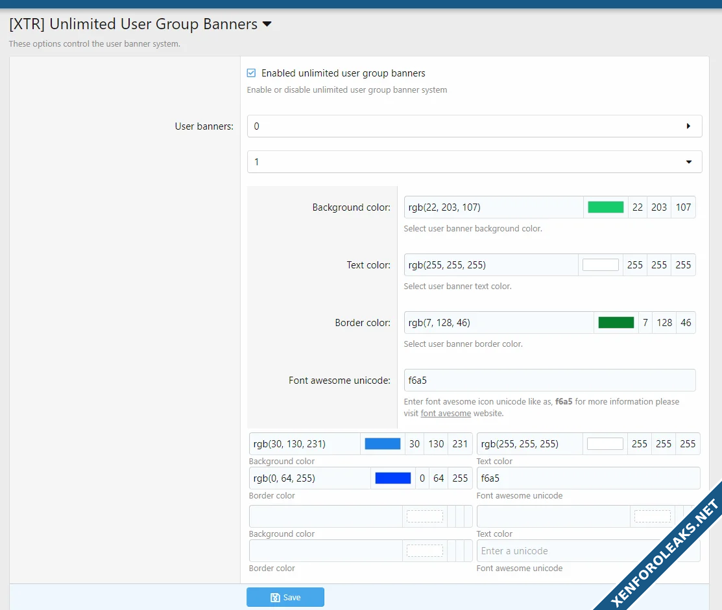Focus the rgb(22, 203, 107) text field
This screenshot has width=722, height=610.
(493, 207)
